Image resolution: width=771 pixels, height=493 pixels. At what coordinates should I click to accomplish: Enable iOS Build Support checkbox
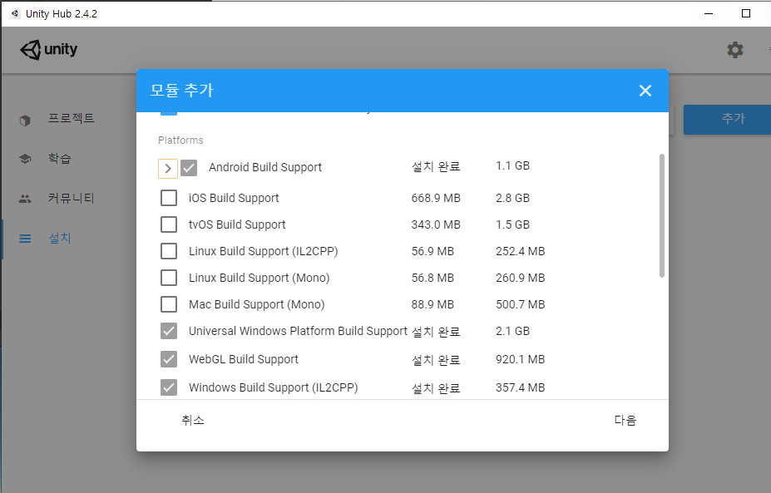pos(169,198)
